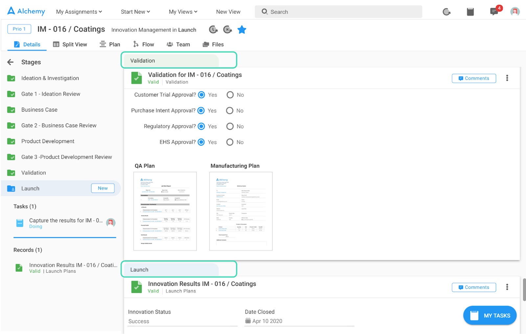Image resolution: width=526 pixels, height=334 pixels.
Task: Open New View menu item
Action: click(x=228, y=12)
